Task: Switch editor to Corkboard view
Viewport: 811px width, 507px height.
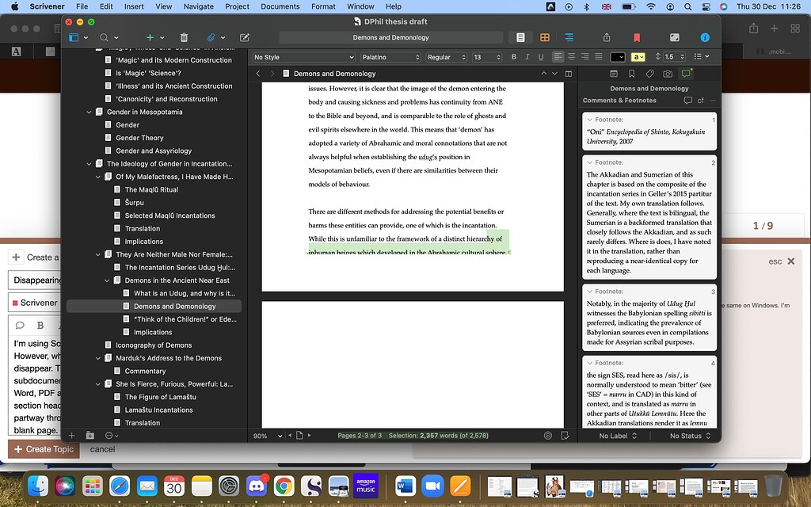Action: 544,36
